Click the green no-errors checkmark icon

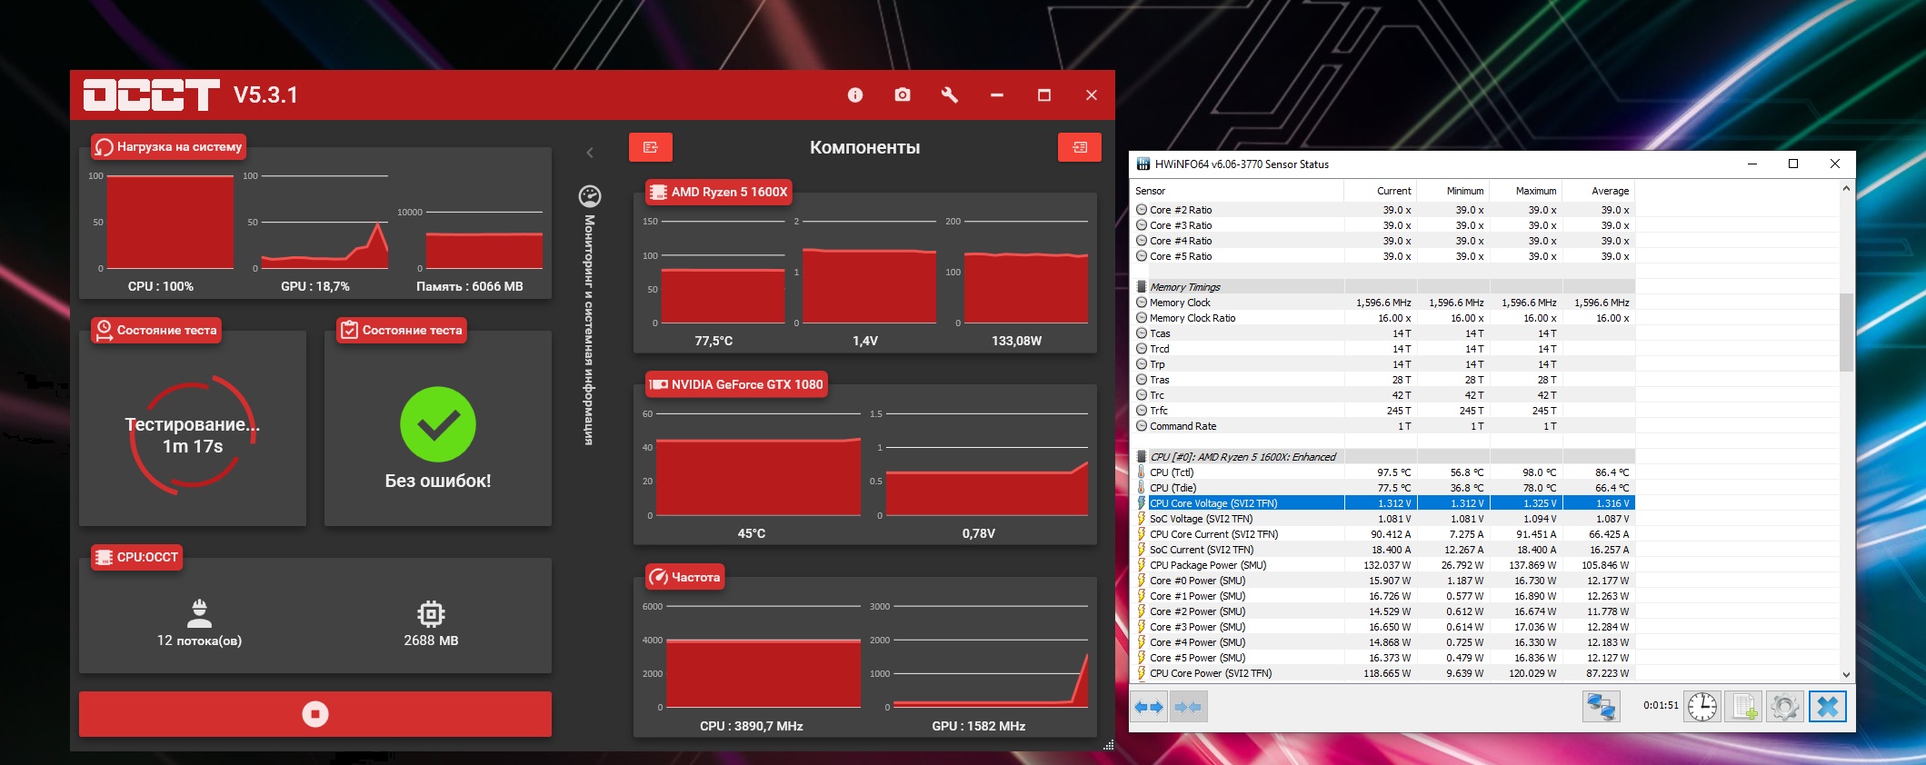(x=438, y=424)
